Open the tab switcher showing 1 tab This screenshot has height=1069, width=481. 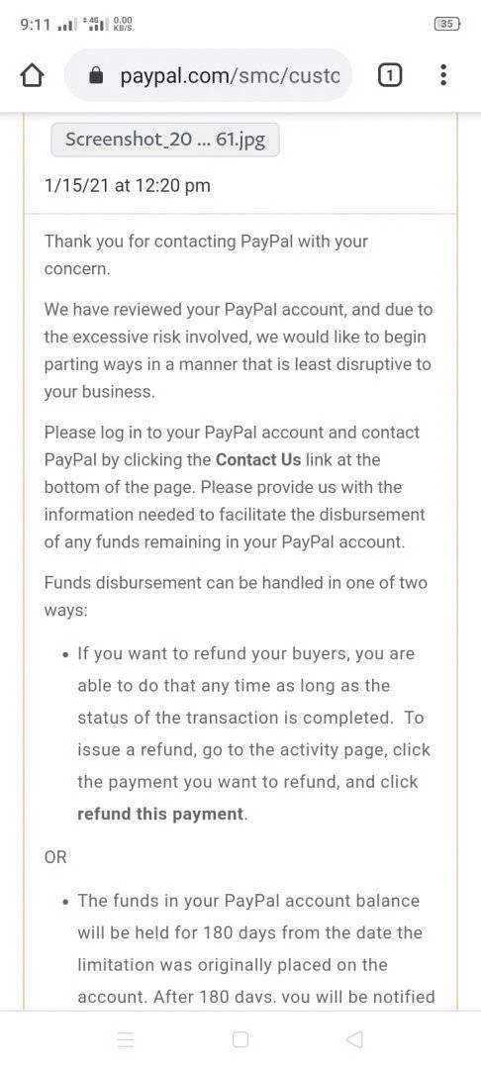[x=389, y=75]
